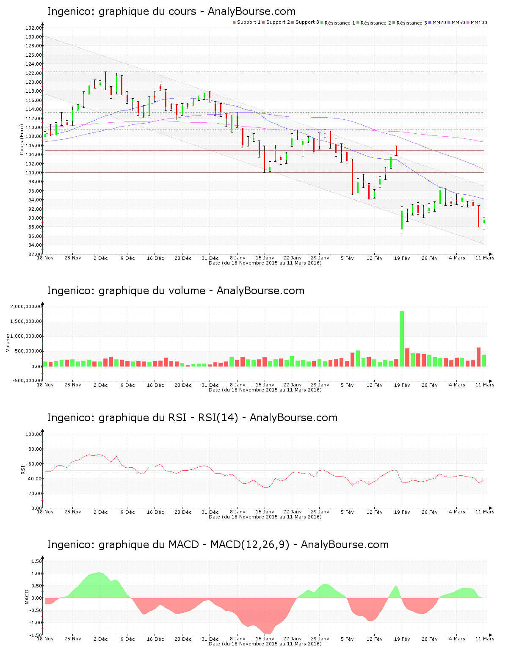Click the 82.00 value on the price axis
This screenshot has height=656, width=508.
35,254
